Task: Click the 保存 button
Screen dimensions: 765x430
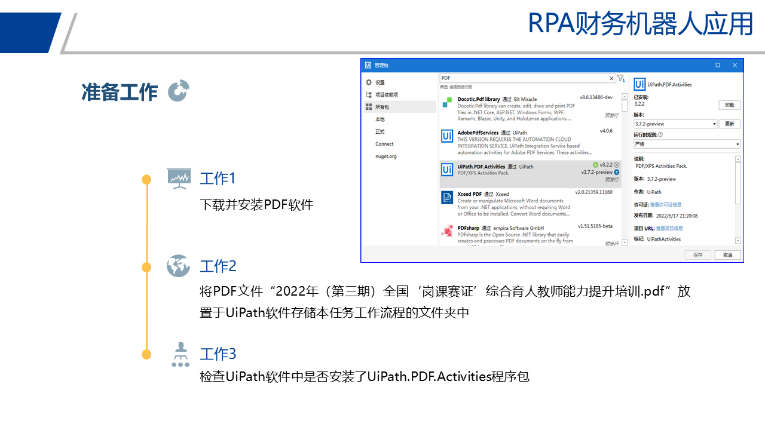Action: (x=697, y=255)
